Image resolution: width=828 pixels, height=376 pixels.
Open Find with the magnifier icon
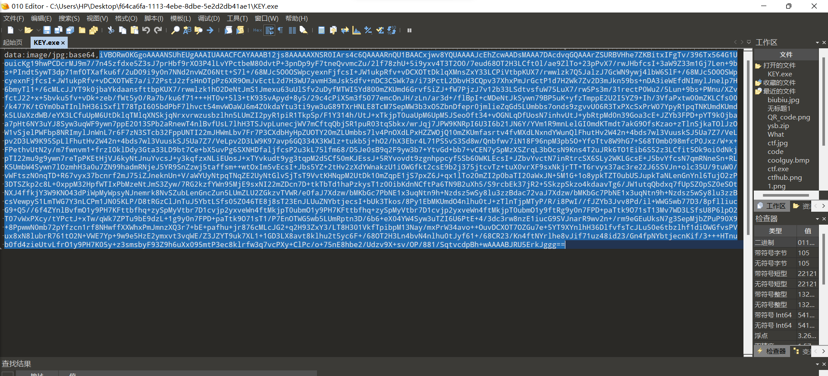(175, 30)
